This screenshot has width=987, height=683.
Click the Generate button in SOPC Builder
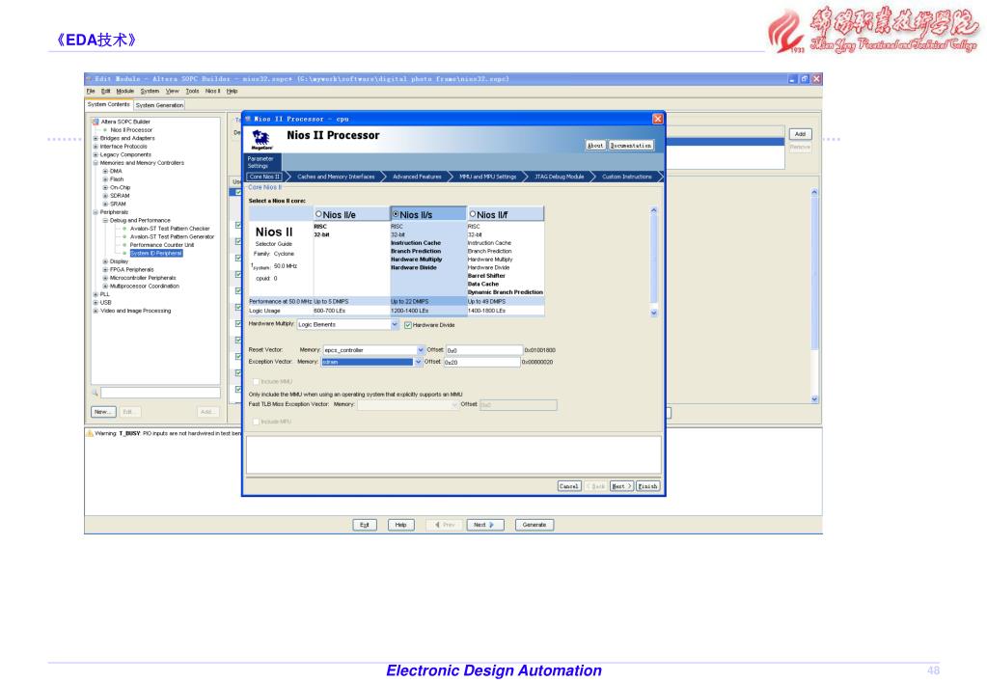[x=535, y=525]
